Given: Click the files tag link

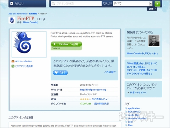Looking at the screenshot, I should [130, 125].
